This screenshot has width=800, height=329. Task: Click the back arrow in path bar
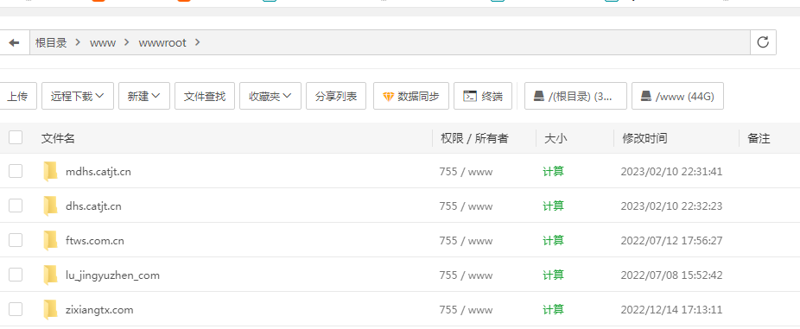[15, 42]
